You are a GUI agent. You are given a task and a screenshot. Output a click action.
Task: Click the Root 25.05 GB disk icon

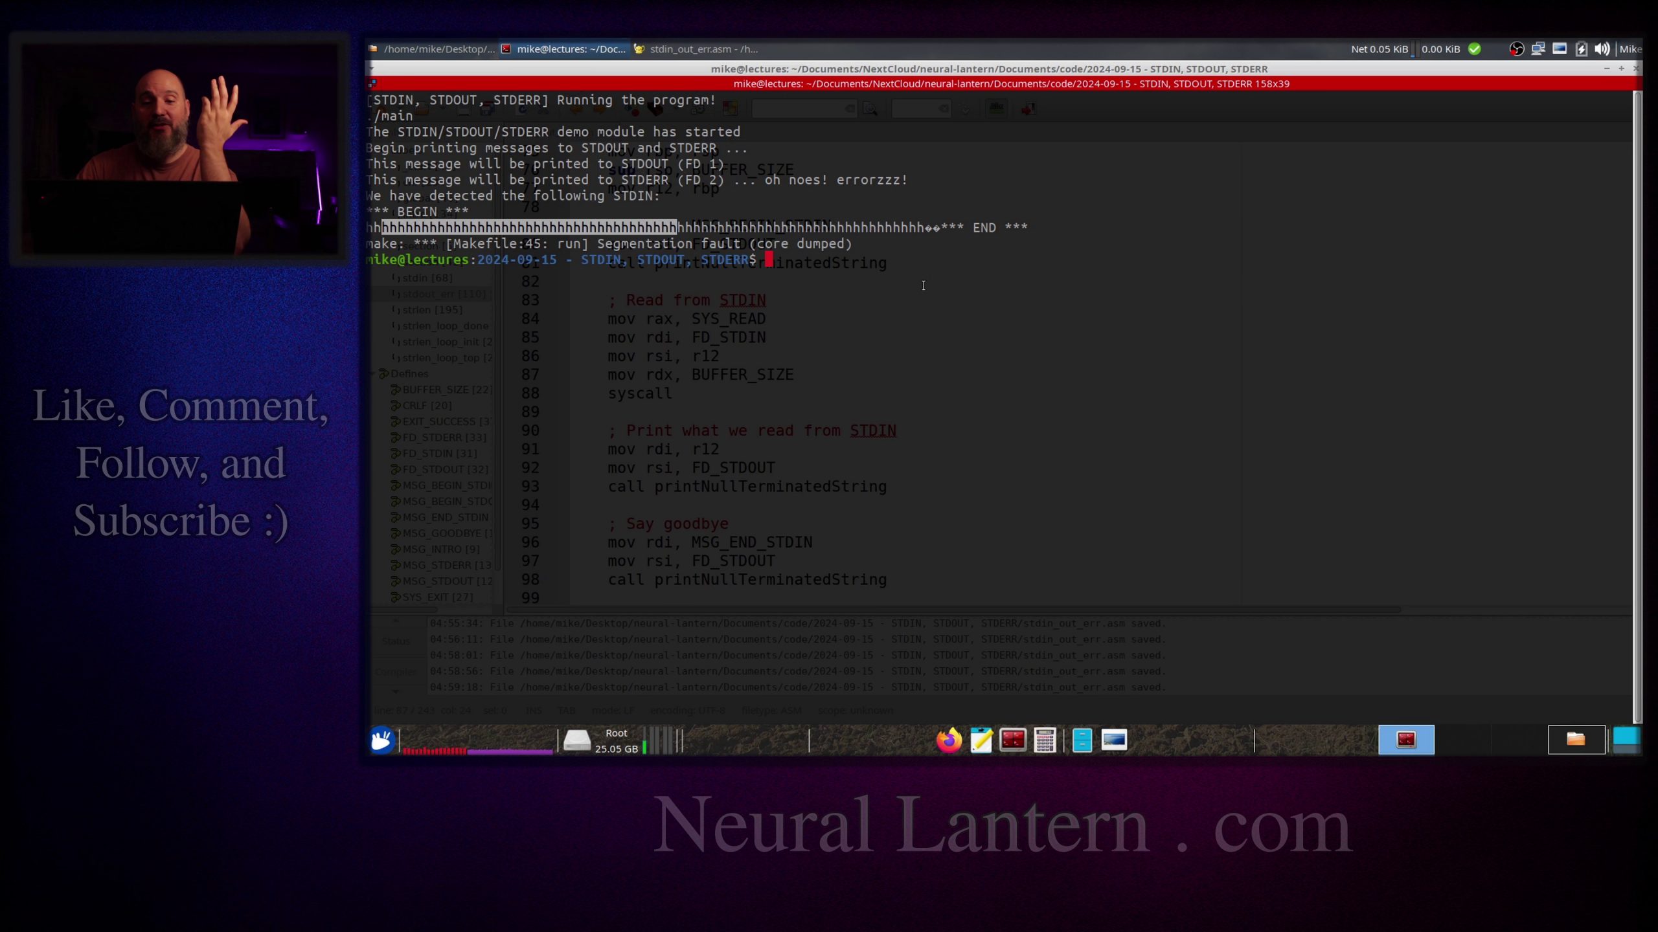point(576,740)
